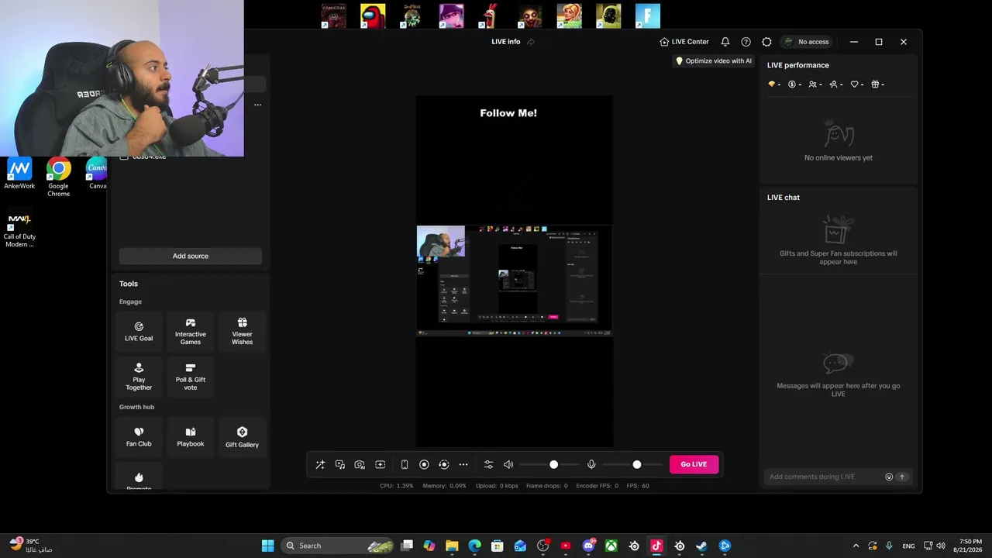Click the Go LIVE button
The image size is (992, 558).
[x=694, y=464]
